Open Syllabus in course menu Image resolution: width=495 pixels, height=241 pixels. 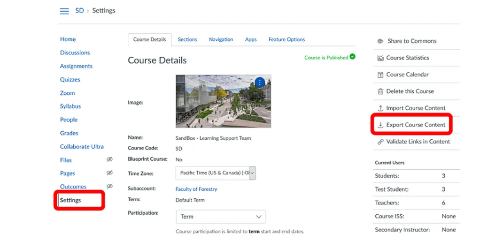click(x=70, y=106)
